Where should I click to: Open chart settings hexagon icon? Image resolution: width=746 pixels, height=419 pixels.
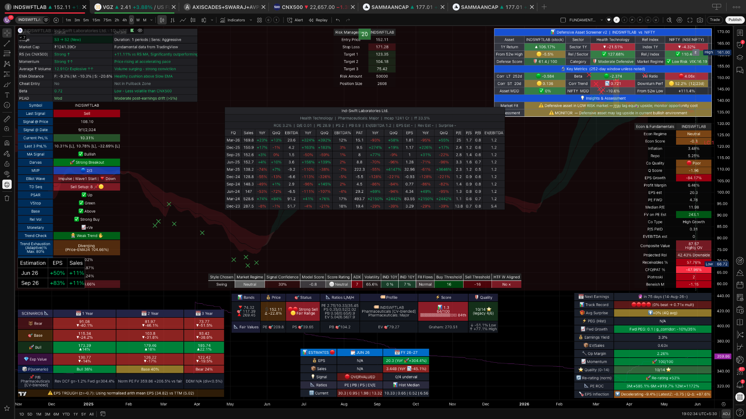coord(679,20)
